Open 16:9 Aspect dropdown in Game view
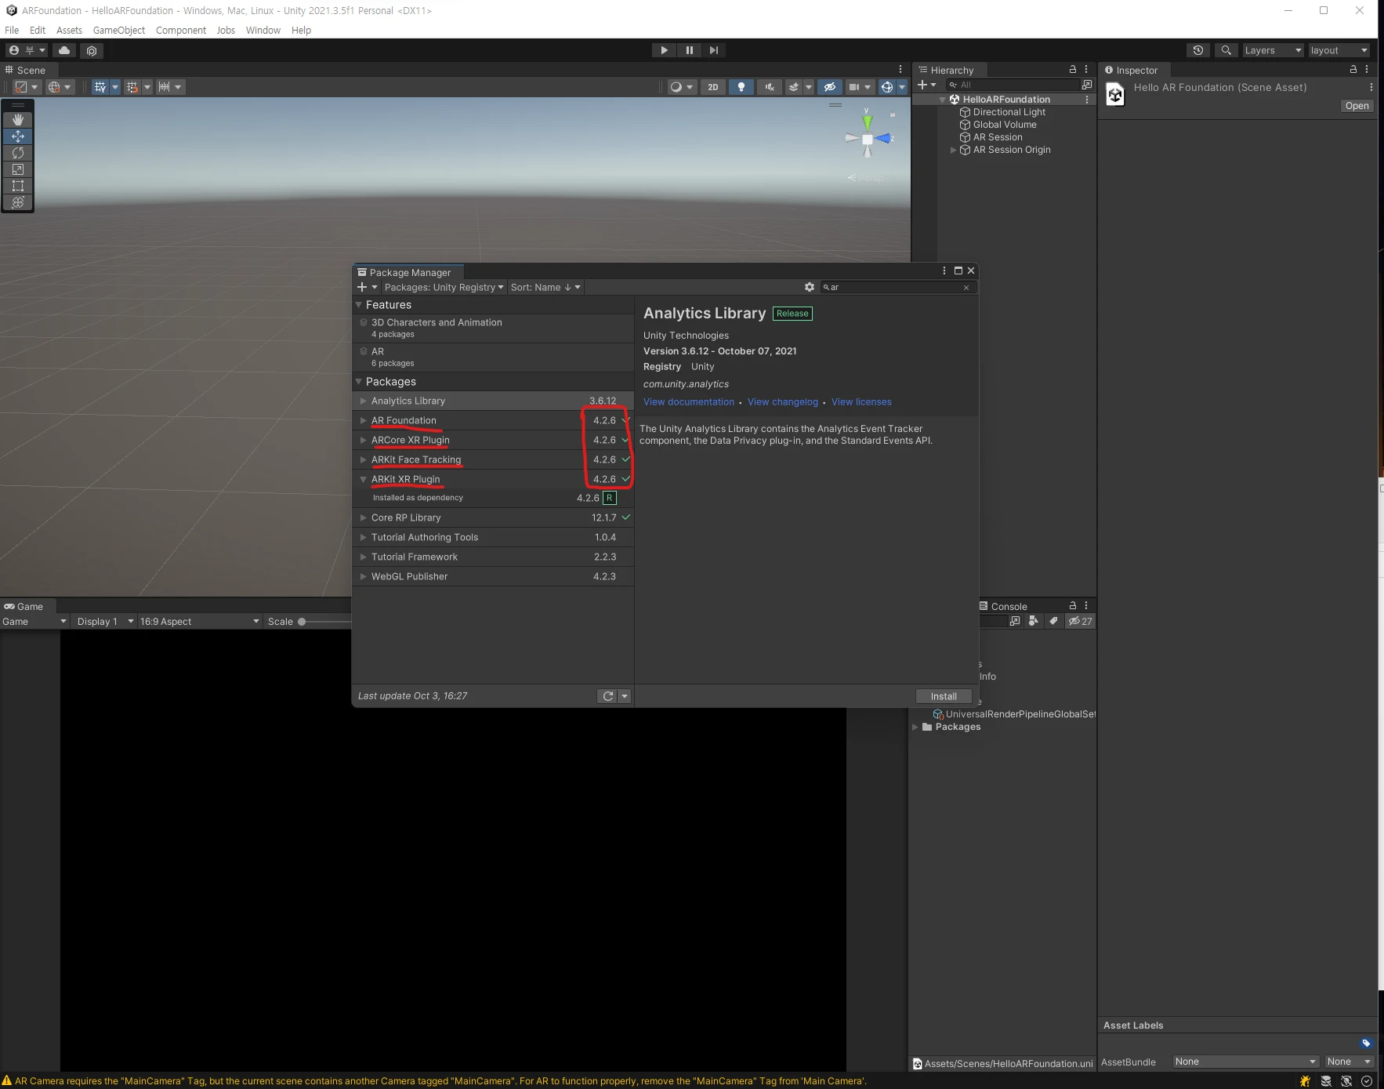 tap(200, 622)
